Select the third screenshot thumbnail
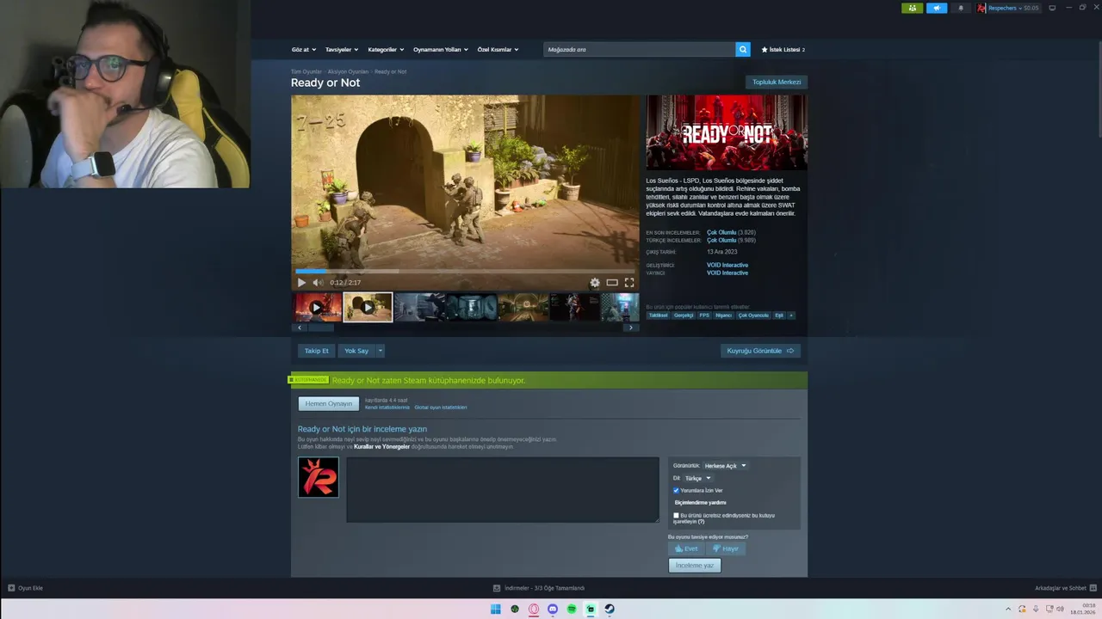1102x619 pixels. (419, 307)
